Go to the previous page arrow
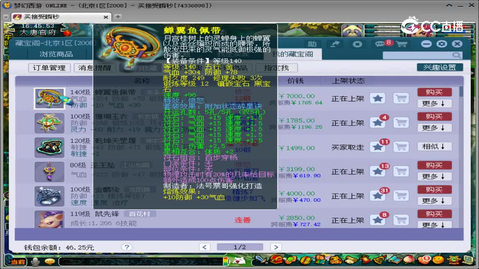 (x=204, y=247)
